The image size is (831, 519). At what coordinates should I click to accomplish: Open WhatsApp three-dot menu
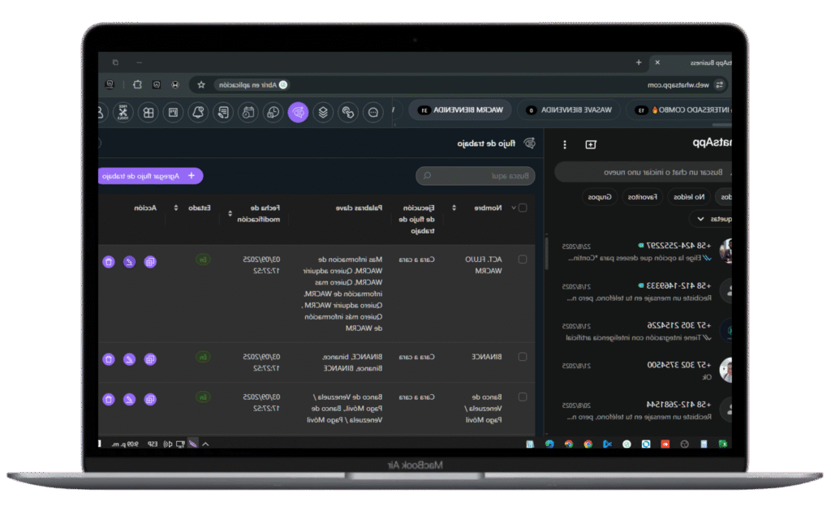(565, 144)
